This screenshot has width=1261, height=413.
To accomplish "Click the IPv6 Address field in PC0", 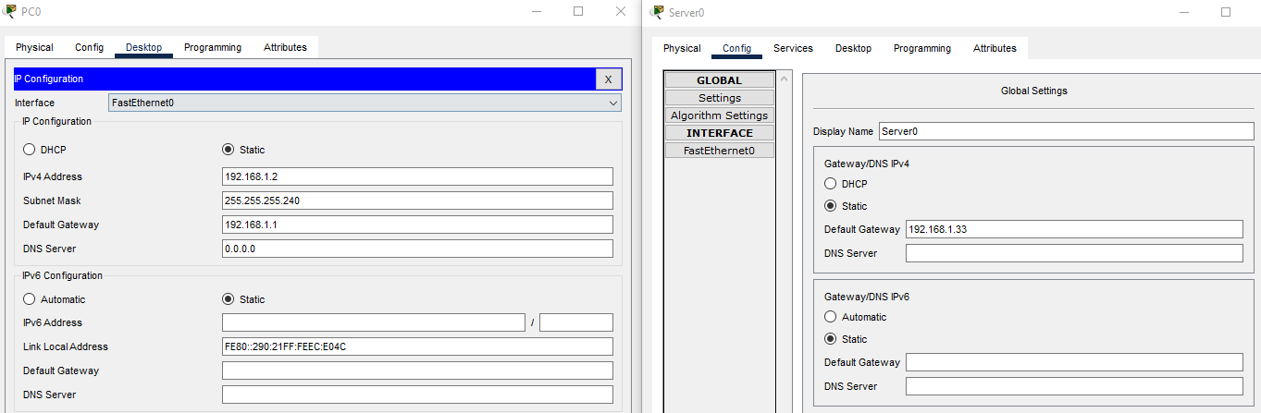I will 374,322.
